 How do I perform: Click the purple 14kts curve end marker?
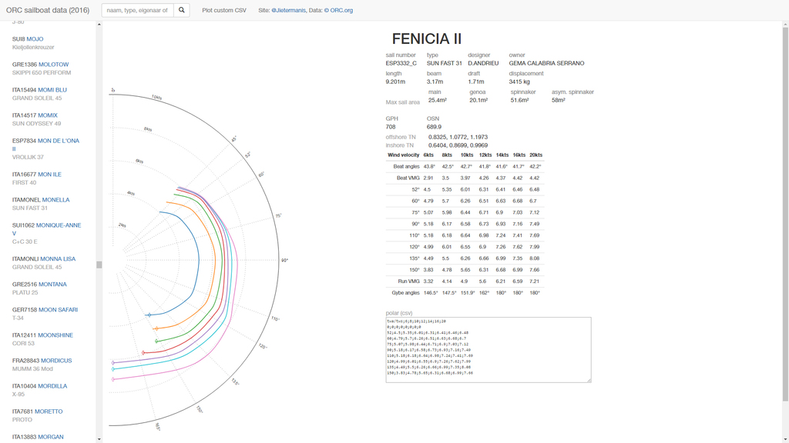click(x=113, y=363)
